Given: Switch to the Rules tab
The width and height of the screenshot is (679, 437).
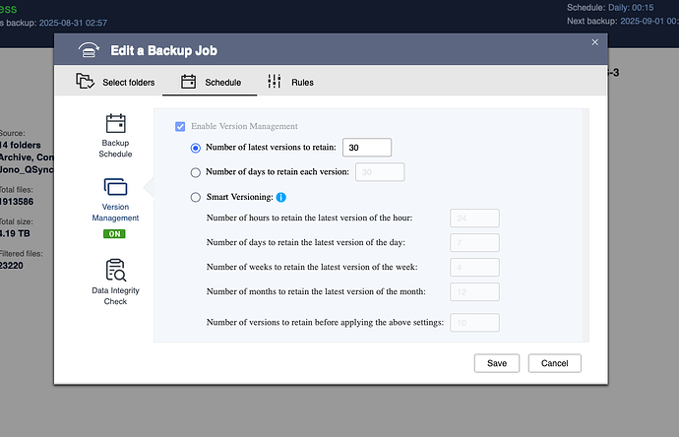Looking at the screenshot, I should click(x=290, y=82).
